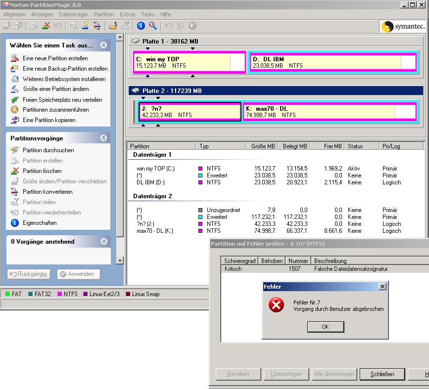Click icon beside 'Eine Partition kopieren'

(x=15, y=120)
